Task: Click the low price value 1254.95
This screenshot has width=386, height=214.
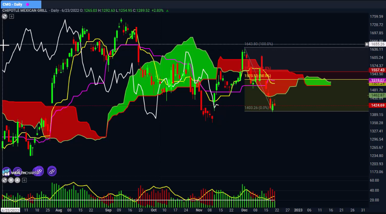Action: 125,11
